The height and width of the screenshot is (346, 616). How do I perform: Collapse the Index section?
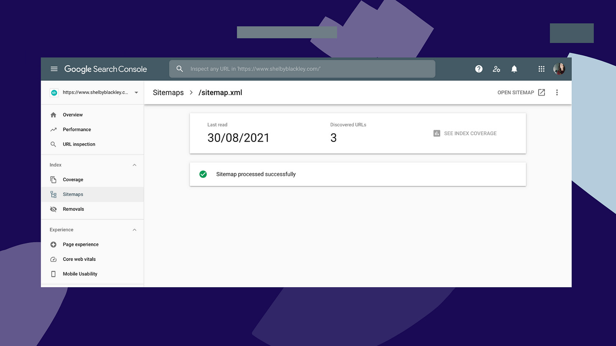[135, 165]
